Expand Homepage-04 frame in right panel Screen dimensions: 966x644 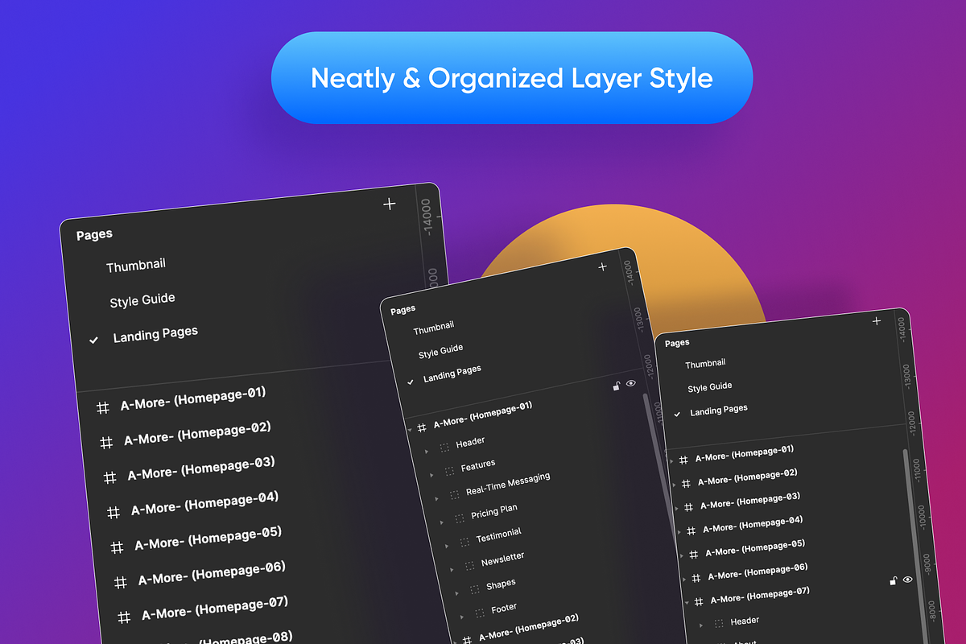pos(679,531)
